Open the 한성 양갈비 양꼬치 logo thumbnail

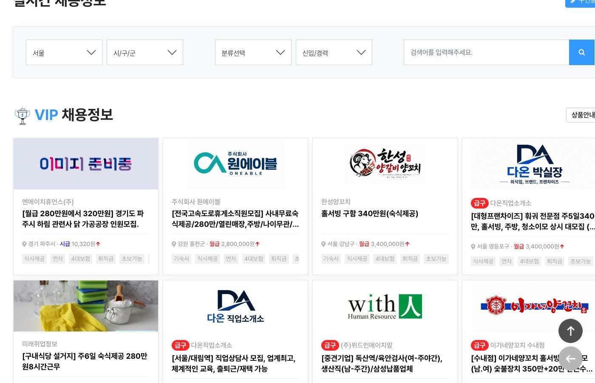click(x=385, y=164)
